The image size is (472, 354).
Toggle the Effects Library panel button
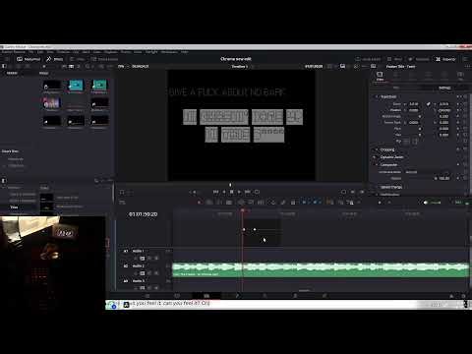[54, 59]
